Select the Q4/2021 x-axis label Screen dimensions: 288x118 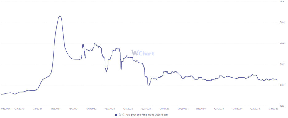(x=74, y=108)
